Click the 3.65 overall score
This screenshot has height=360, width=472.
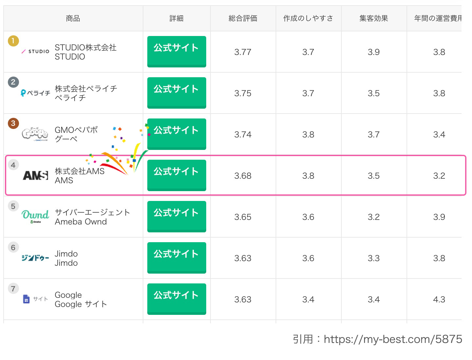pos(243,217)
